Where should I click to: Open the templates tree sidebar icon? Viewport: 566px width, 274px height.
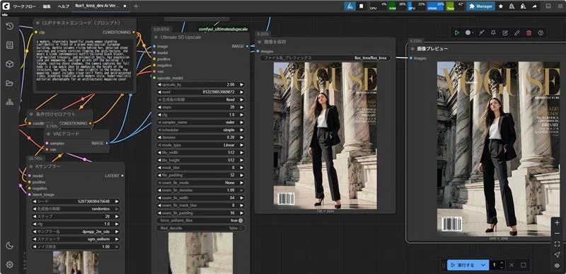click(10, 102)
